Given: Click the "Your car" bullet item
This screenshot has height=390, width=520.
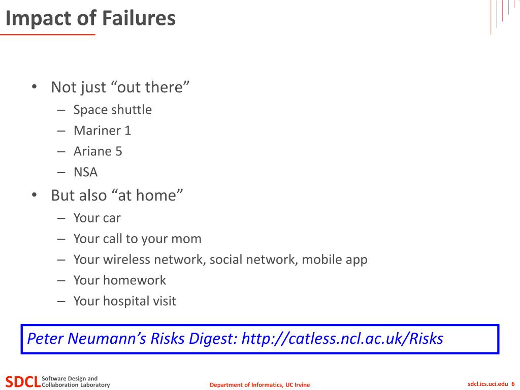Looking at the screenshot, I should (97, 218).
